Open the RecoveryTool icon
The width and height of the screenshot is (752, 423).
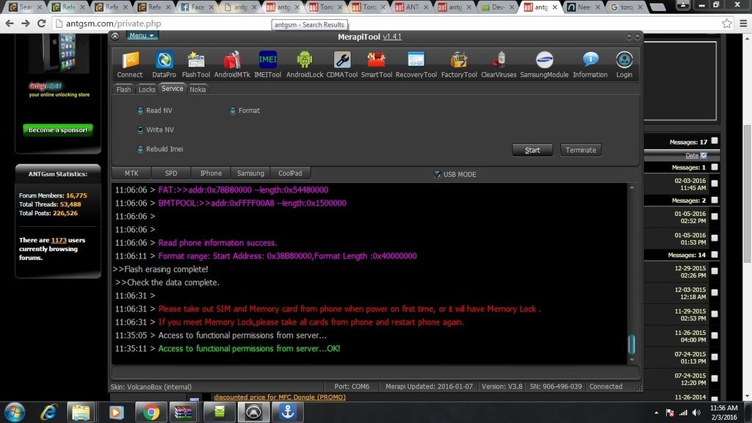(416, 61)
